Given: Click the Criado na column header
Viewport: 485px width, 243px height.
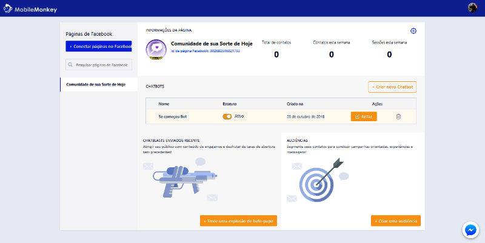Looking at the screenshot, I should coord(295,104).
